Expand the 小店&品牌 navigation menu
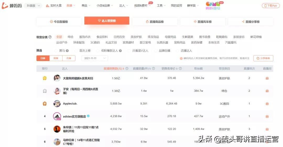Image resolution: width=283 pixels, height=147 pixels. coord(105,6)
